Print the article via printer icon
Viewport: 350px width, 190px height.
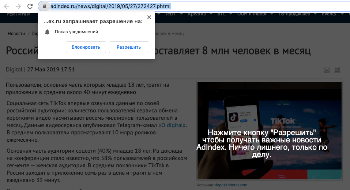(337, 70)
